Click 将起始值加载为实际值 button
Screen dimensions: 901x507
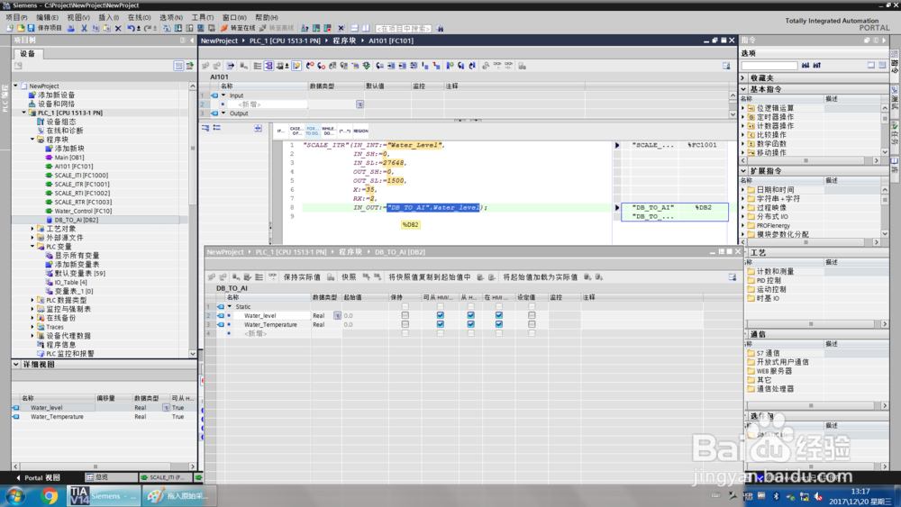(x=540, y=276)
